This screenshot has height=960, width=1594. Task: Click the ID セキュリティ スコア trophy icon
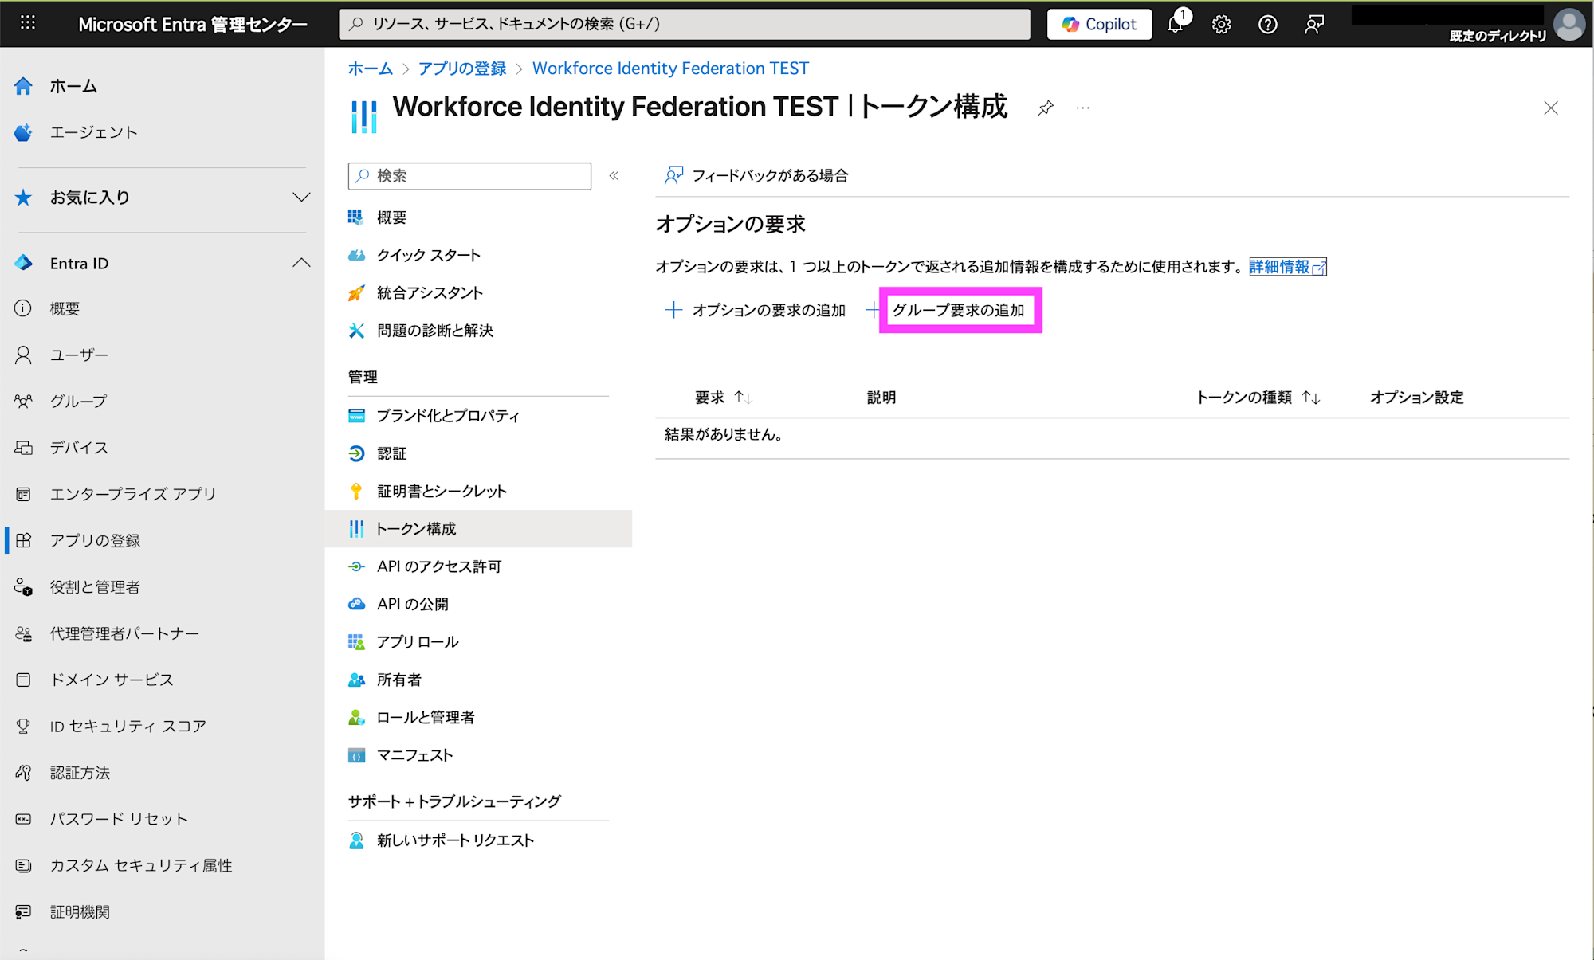tap(24, 726)
